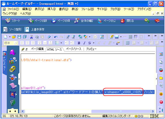Click 編集スタイル:スタンダード in the status bar
Image resolution: width=165 pixels, height=119 pixels.
tap(116, 116)
